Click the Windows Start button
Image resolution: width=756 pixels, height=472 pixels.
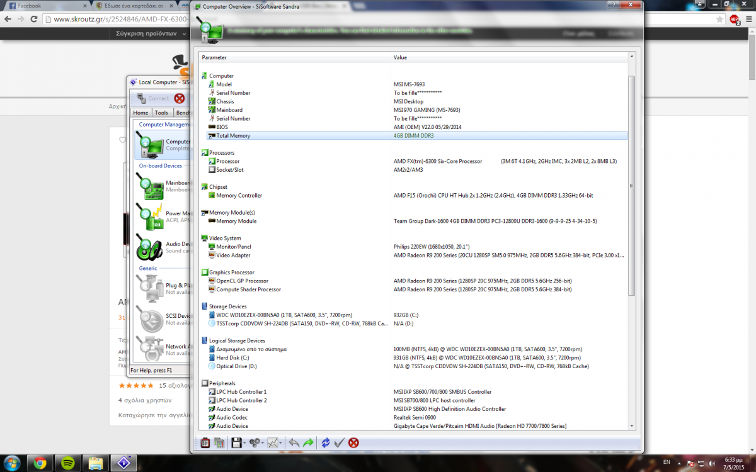click(x=12, y=463)
